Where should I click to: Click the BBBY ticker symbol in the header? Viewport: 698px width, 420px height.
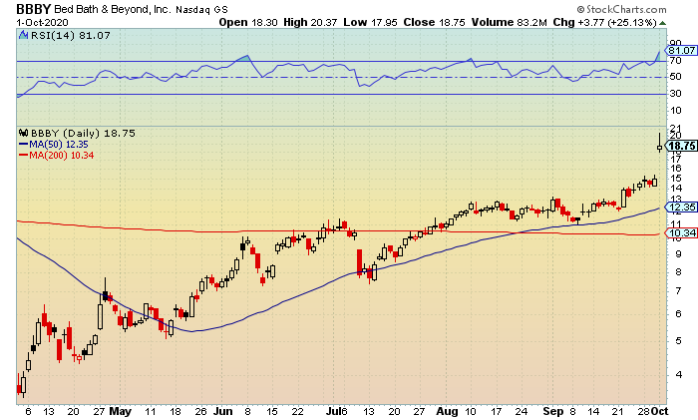tap(34, 9)
